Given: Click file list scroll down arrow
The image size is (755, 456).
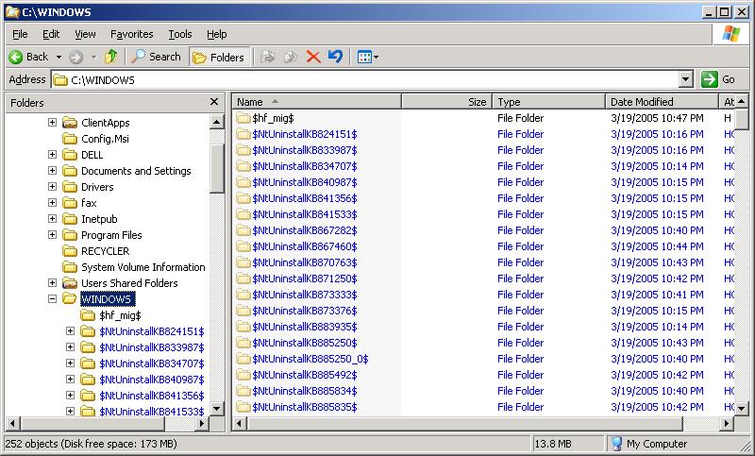Looking at the screenshot, I should tap(741, 410).
